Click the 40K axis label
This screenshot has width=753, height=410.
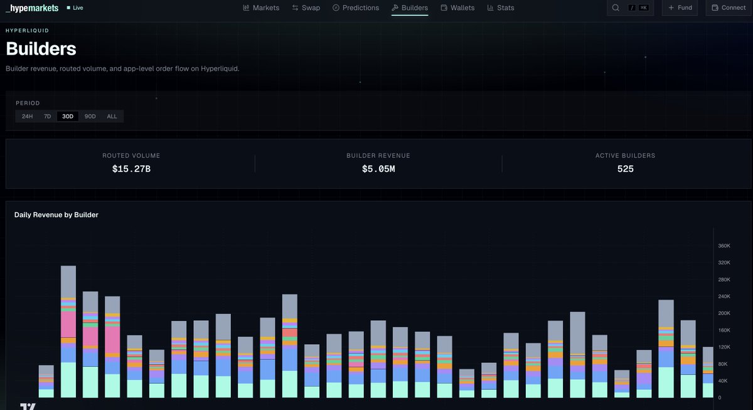[723, 381]
